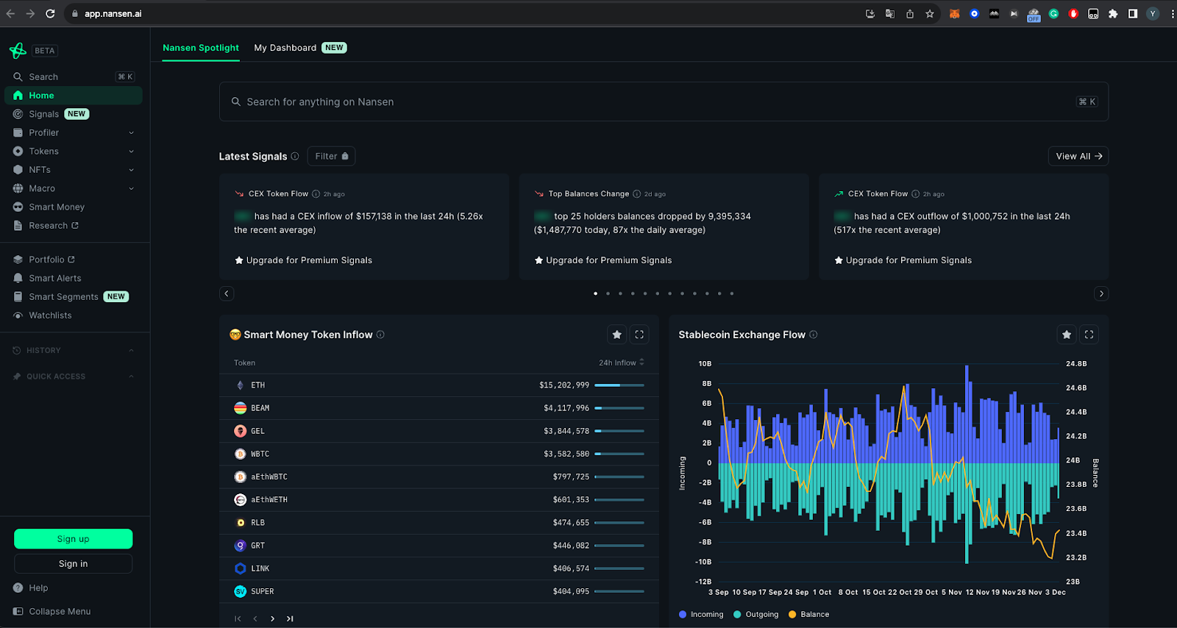Expand the Profiler sidebar menu
This screenshot has width=1177, height=628.
[74, 133]
